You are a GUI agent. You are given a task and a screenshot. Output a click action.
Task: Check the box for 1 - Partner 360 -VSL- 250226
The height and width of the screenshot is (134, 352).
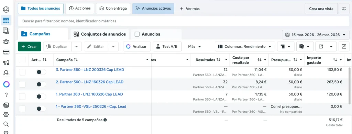(x=22, y=109)
